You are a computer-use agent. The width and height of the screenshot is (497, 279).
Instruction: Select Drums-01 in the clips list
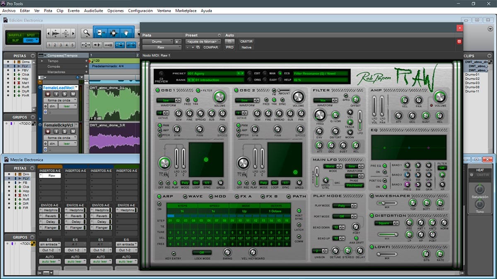pos(472,74)
